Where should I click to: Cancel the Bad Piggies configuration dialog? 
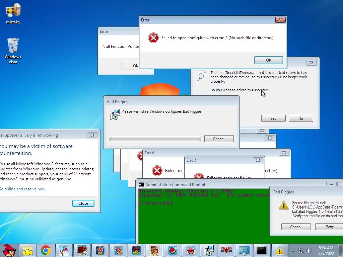pyautogui.click(x=219, y=139)
